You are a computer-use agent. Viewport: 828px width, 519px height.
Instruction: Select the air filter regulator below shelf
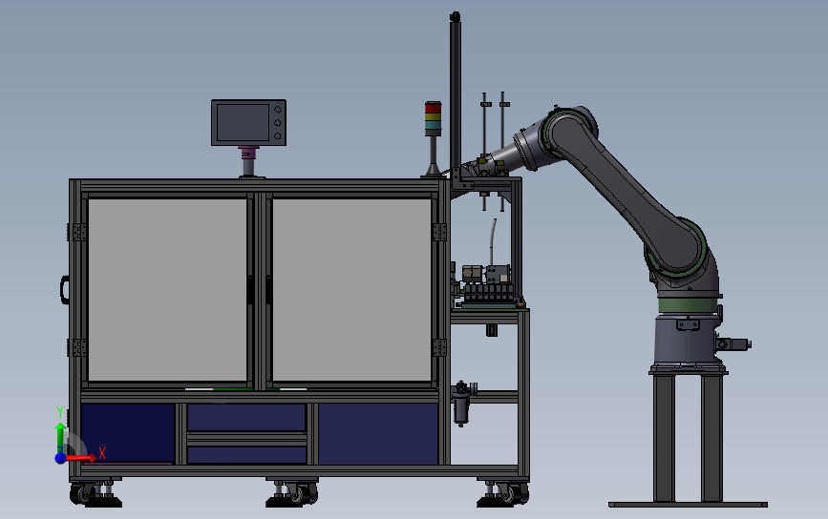click(x=461, y=403)
